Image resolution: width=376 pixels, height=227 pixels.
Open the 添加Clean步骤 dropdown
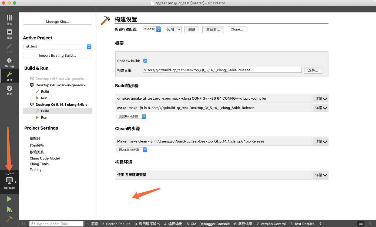coord(132,150)
